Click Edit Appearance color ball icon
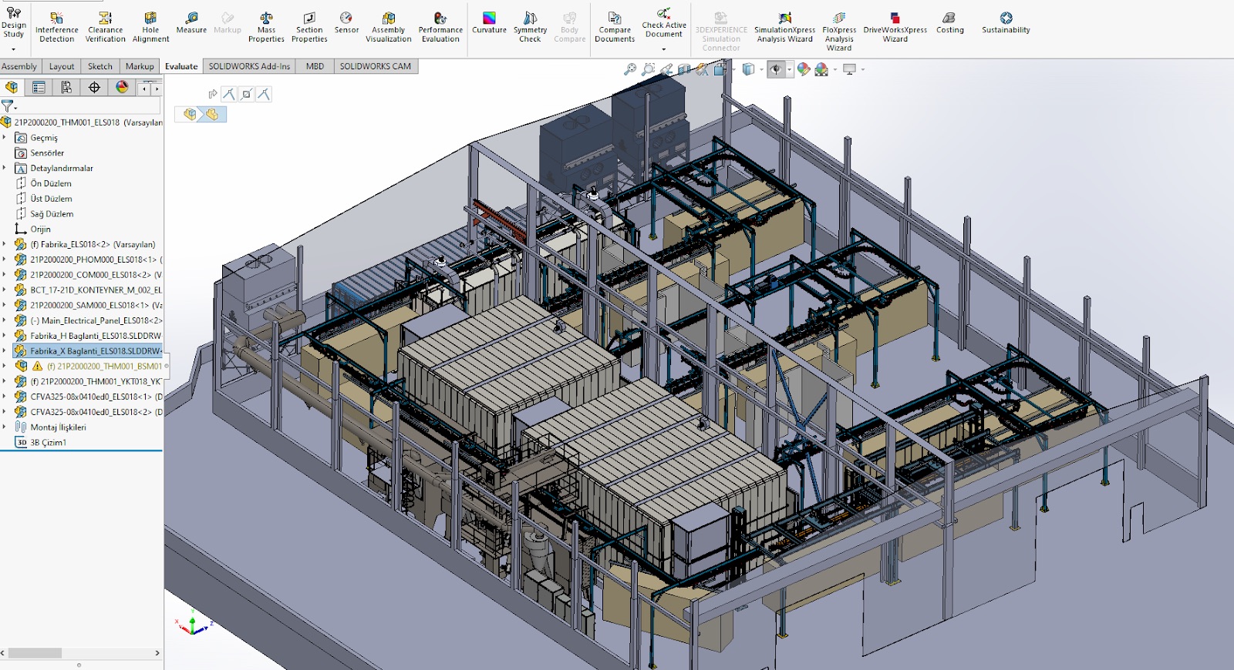 [804, 69]
